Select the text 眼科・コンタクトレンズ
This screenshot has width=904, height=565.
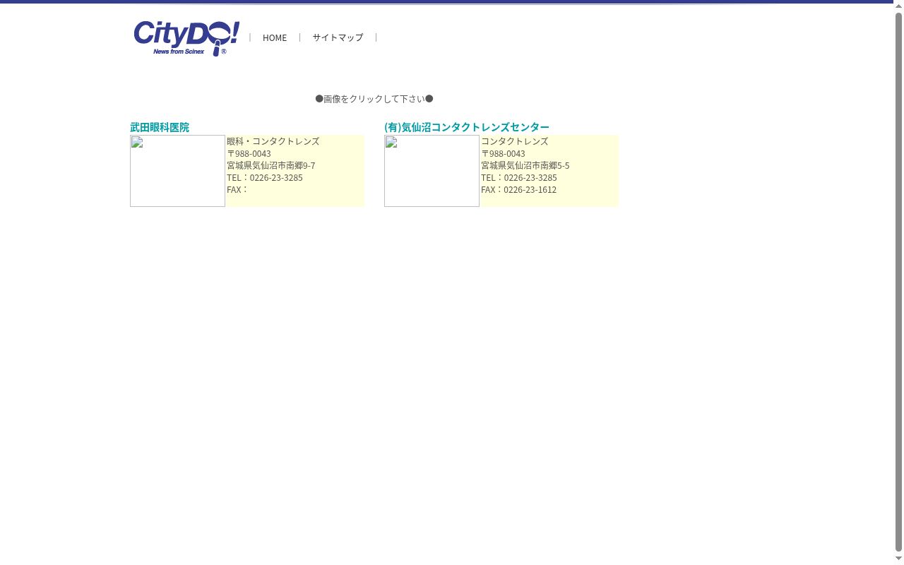tap(273, 141)
